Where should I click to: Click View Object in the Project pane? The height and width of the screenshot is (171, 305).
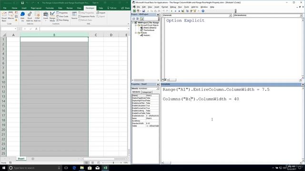click(x=137, y=19)
